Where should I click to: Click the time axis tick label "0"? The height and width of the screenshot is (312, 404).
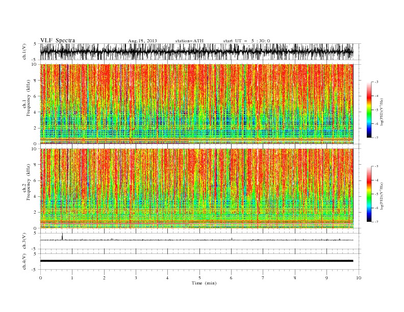[x=40, y=278]
